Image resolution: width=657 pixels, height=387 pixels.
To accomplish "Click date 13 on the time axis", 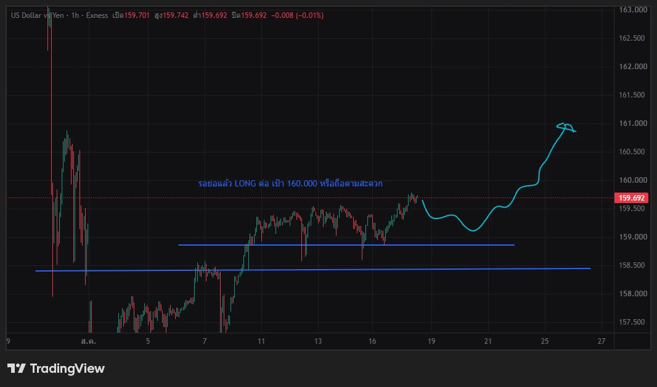I will click(318, 341).
